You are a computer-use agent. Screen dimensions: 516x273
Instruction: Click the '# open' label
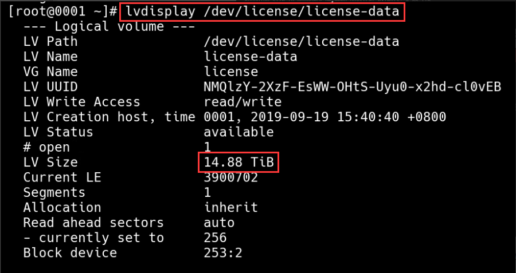[46, 147]
